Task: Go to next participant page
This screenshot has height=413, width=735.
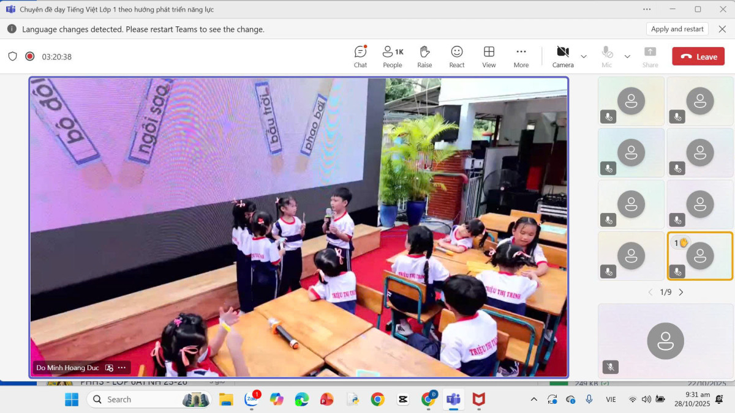Action: coord(681,292)
